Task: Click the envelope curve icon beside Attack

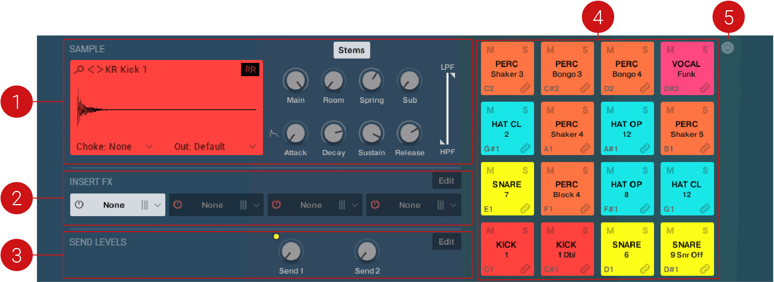Action: tap(274, 134)
